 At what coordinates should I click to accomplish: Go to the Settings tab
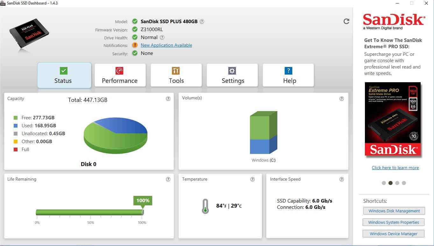[x=232, y=75]
